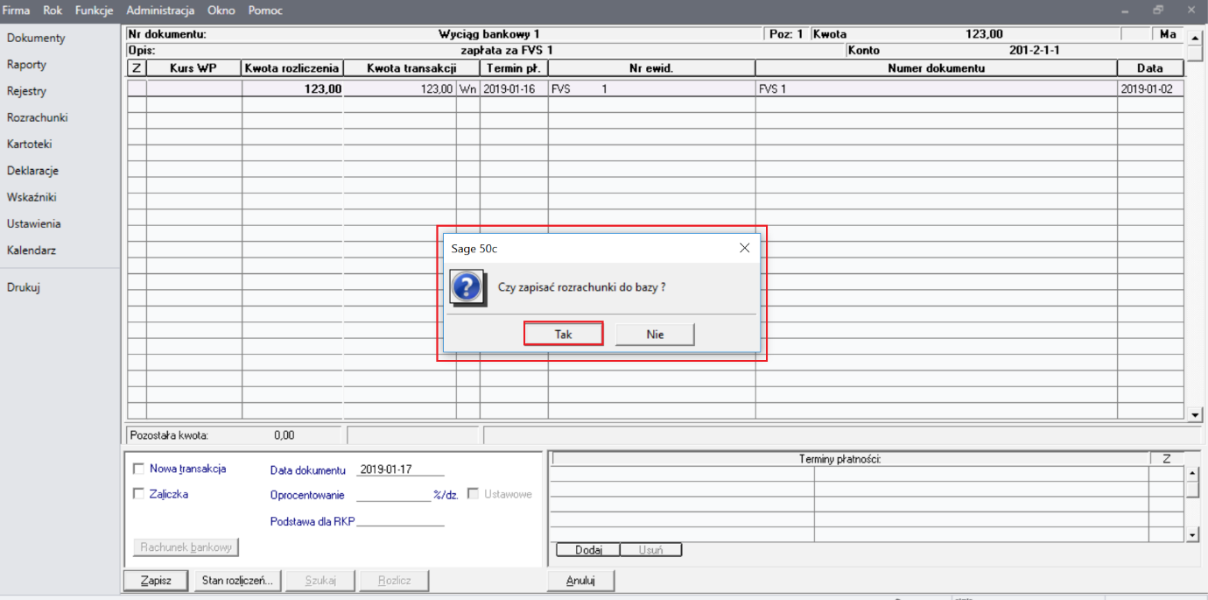
Task: Click the Kwota transakcji column header
Action: 411,68
